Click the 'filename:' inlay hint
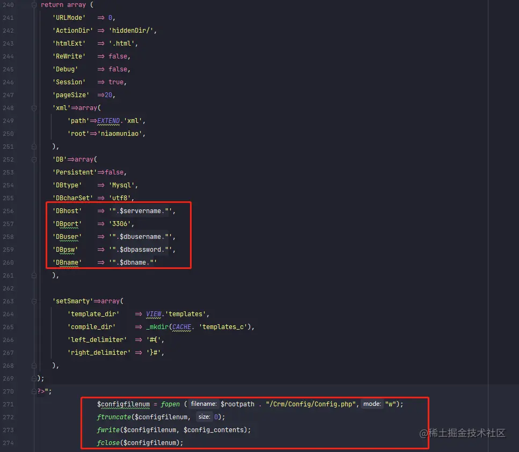This screenshot has height=452, width=519. (203, 404)
